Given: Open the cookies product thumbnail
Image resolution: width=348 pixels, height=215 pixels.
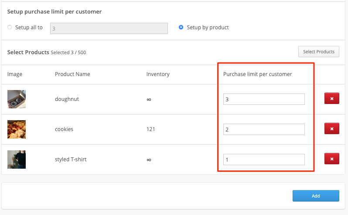Looking at the screenshot, I should (17, 129).
